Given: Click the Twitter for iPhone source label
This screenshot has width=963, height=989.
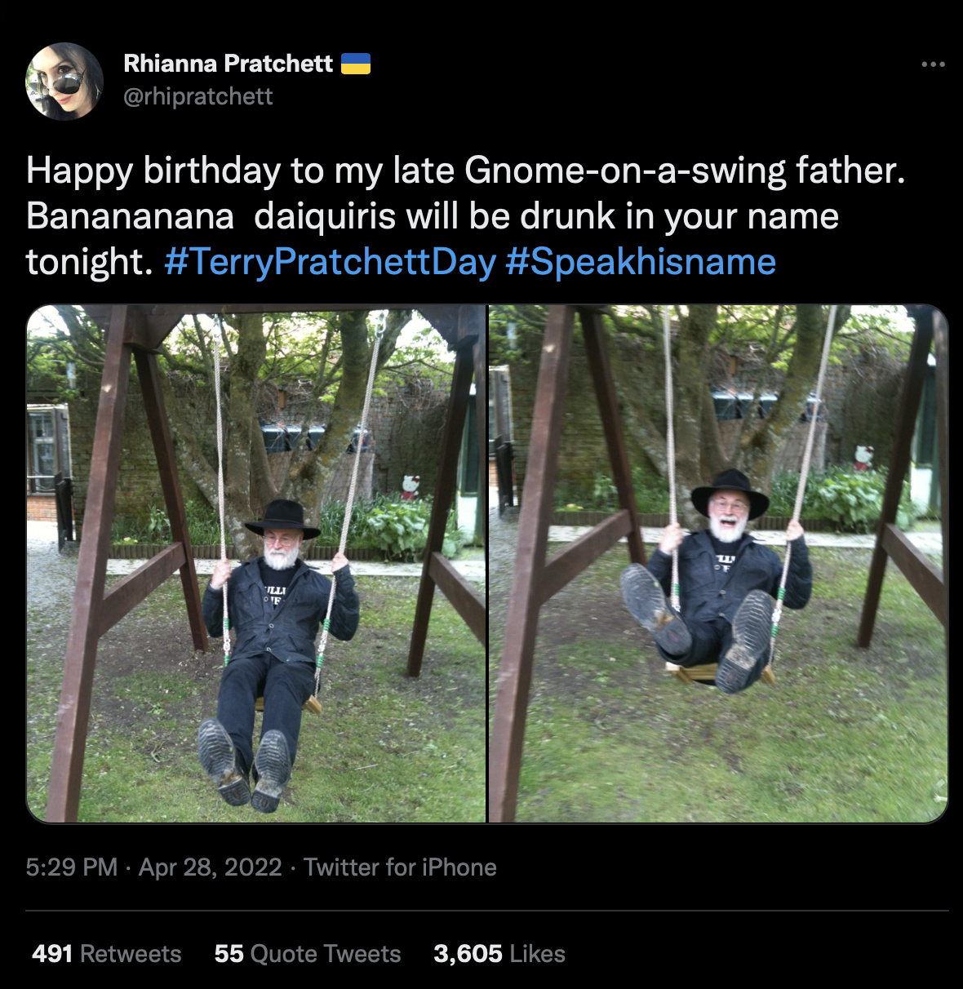Looking at the screenshot, I should (x=400, y=867).
